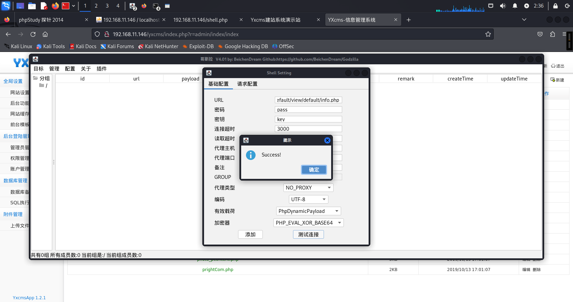Open the Exploit-DB bookmark
573x302 pixels.
tap(198, 46)
